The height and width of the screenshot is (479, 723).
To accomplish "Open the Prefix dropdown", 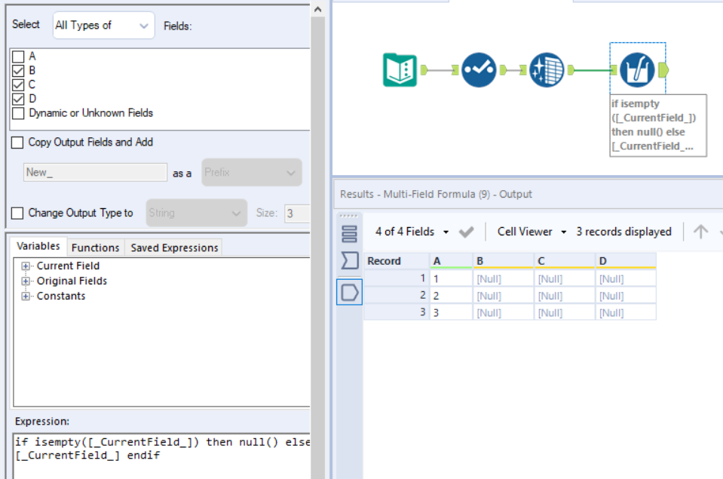I will coord(252,173).
